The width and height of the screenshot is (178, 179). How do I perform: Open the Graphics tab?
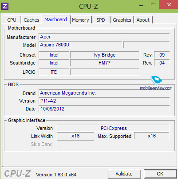[x=122, y=20]
